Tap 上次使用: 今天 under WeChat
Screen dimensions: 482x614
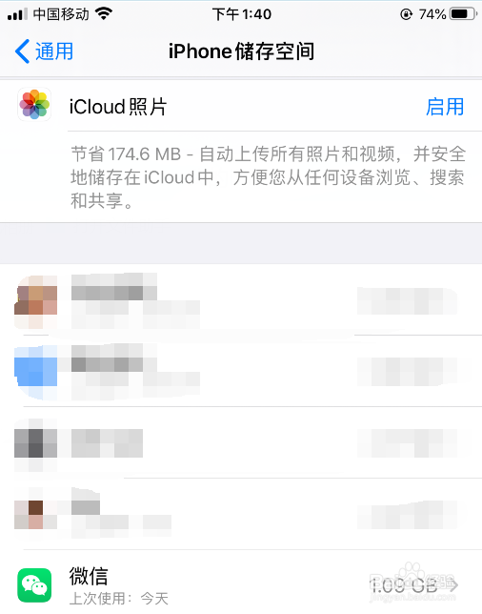point(119,599)
